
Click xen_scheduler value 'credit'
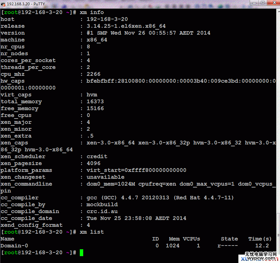97,157
